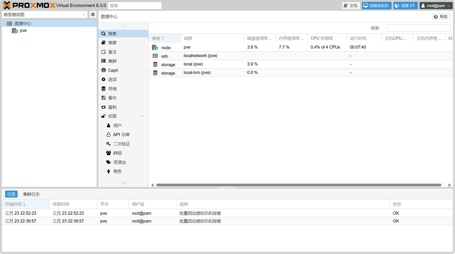Expand the pve tree node arrow

point(10,31)
